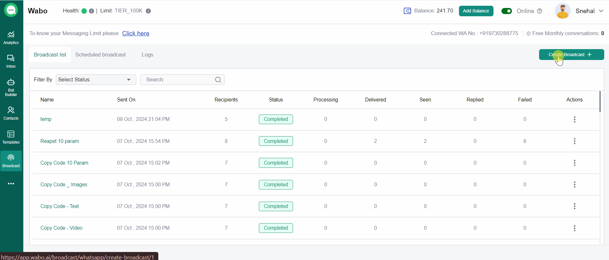Switch to Scheduled broadcast tab
The image size is (609, 260).
coord(101,55)
